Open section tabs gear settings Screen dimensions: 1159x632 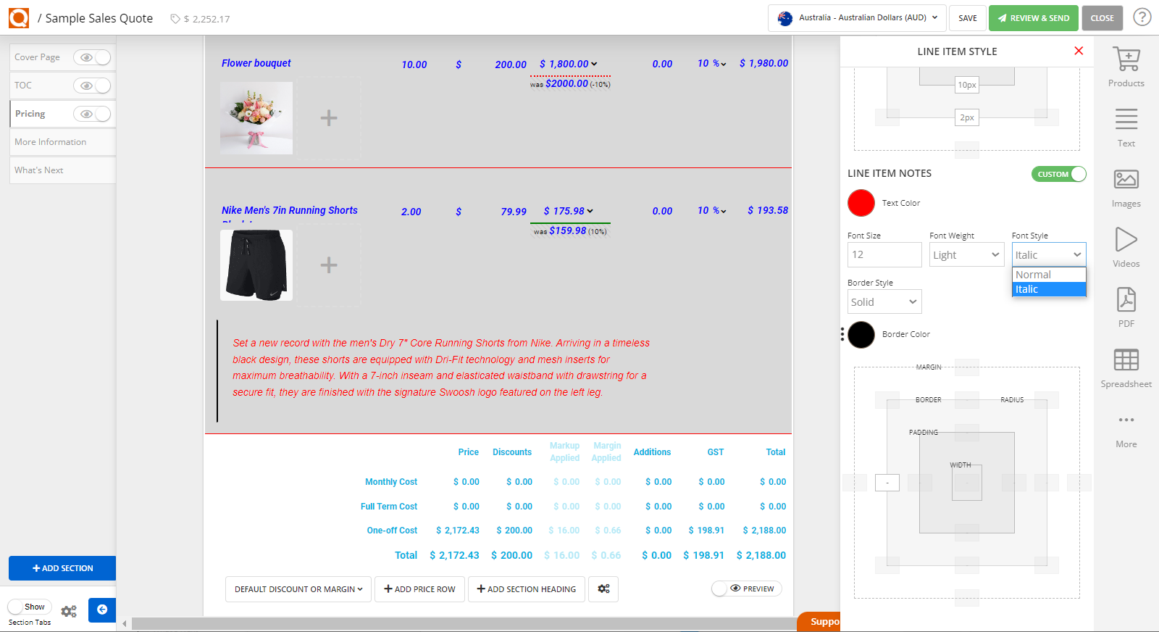pos(69,612)
